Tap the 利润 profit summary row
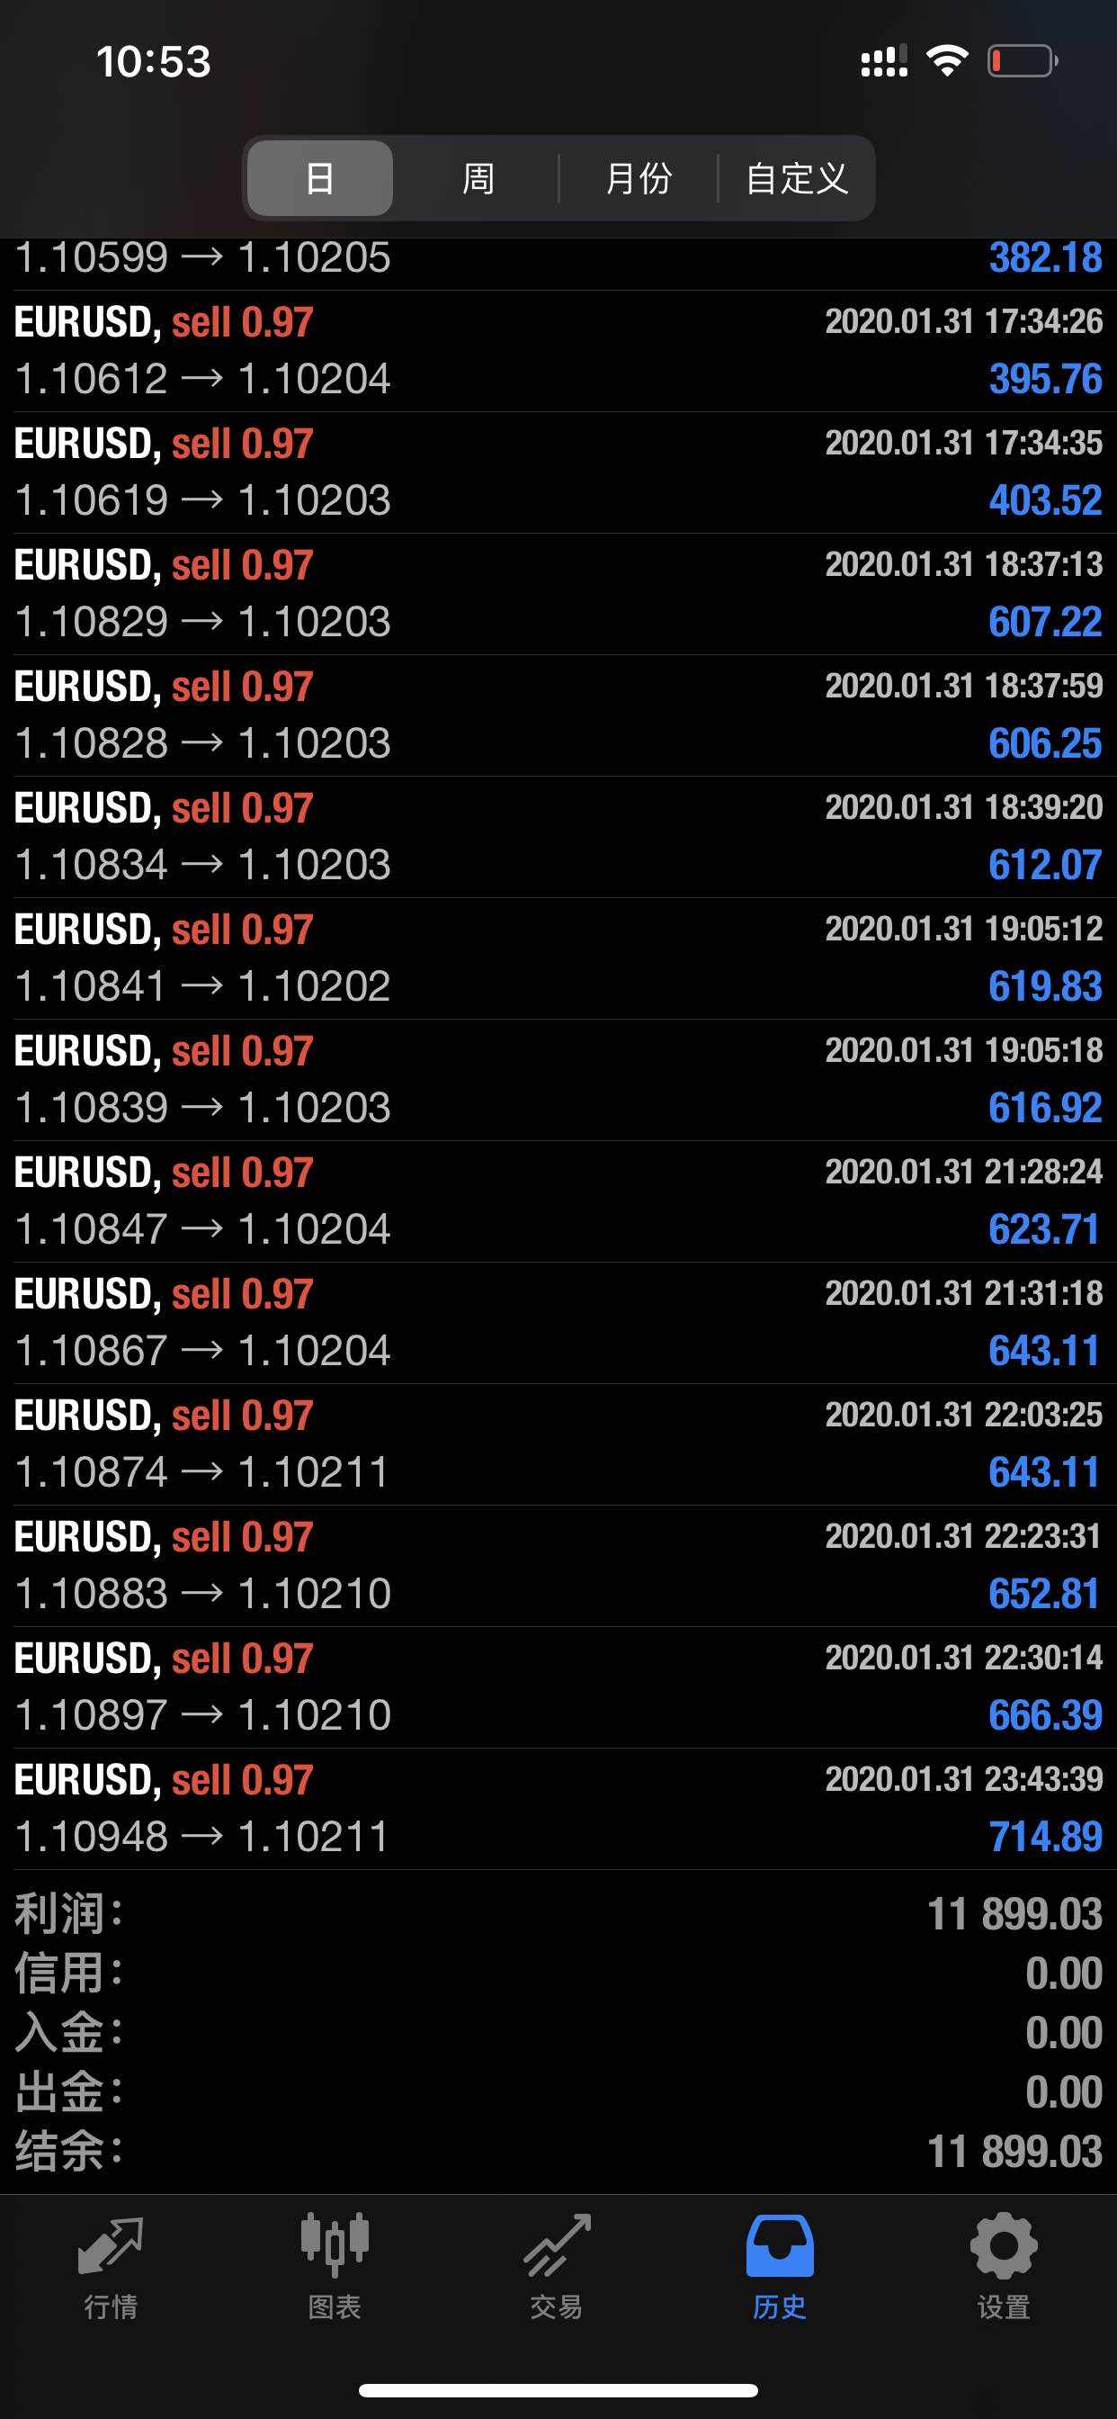The image size is (1117, 2419). point(558,1915)
